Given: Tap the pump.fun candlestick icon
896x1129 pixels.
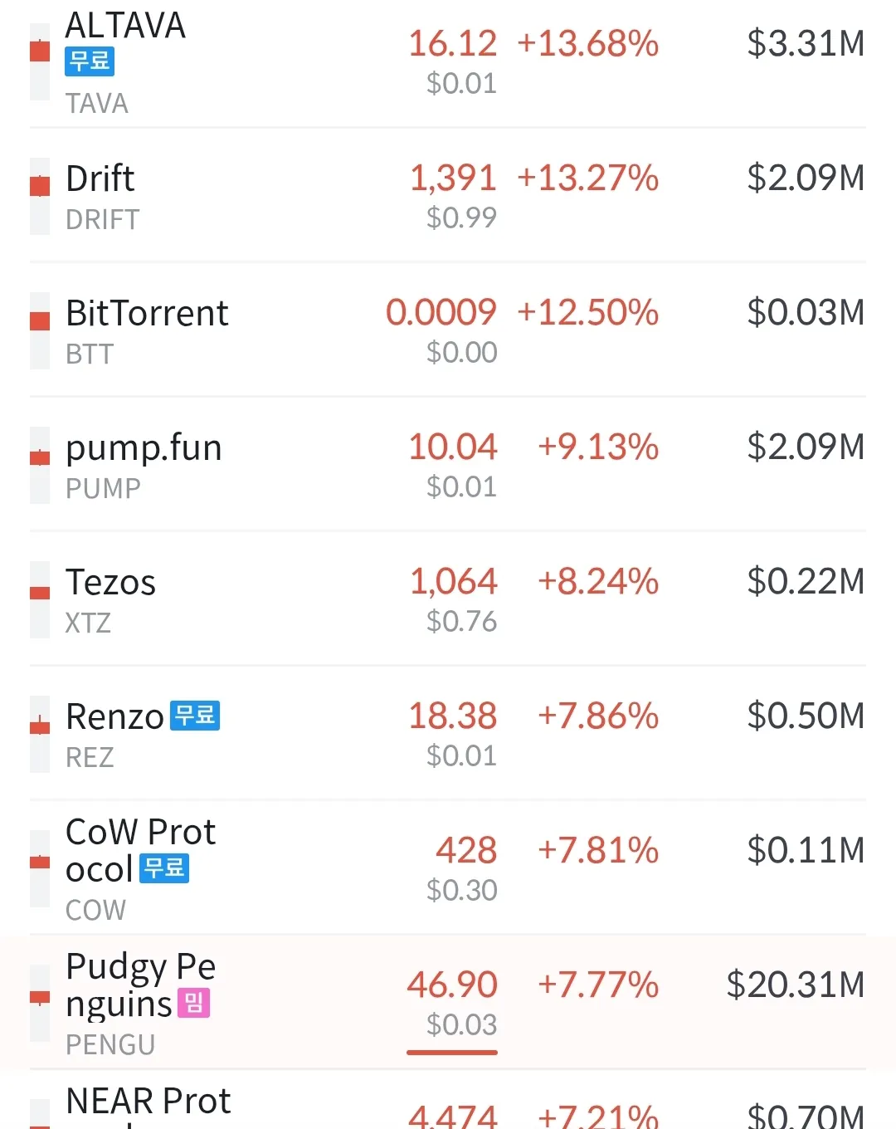Looking at the screenshot, I should (40, 465).
